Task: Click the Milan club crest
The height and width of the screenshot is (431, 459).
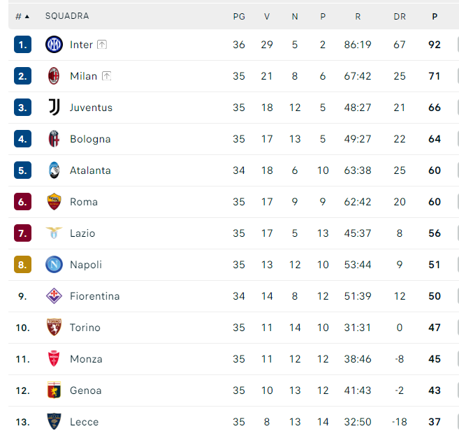Action: (54, 75)
